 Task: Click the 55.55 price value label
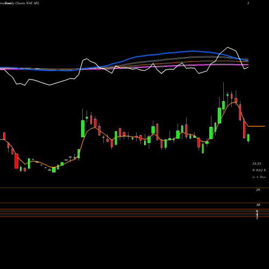point(257,164)
